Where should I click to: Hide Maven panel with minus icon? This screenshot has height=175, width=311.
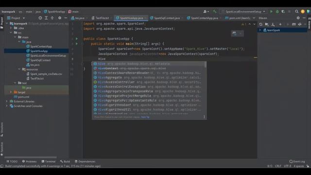click(x=304, y=18)
